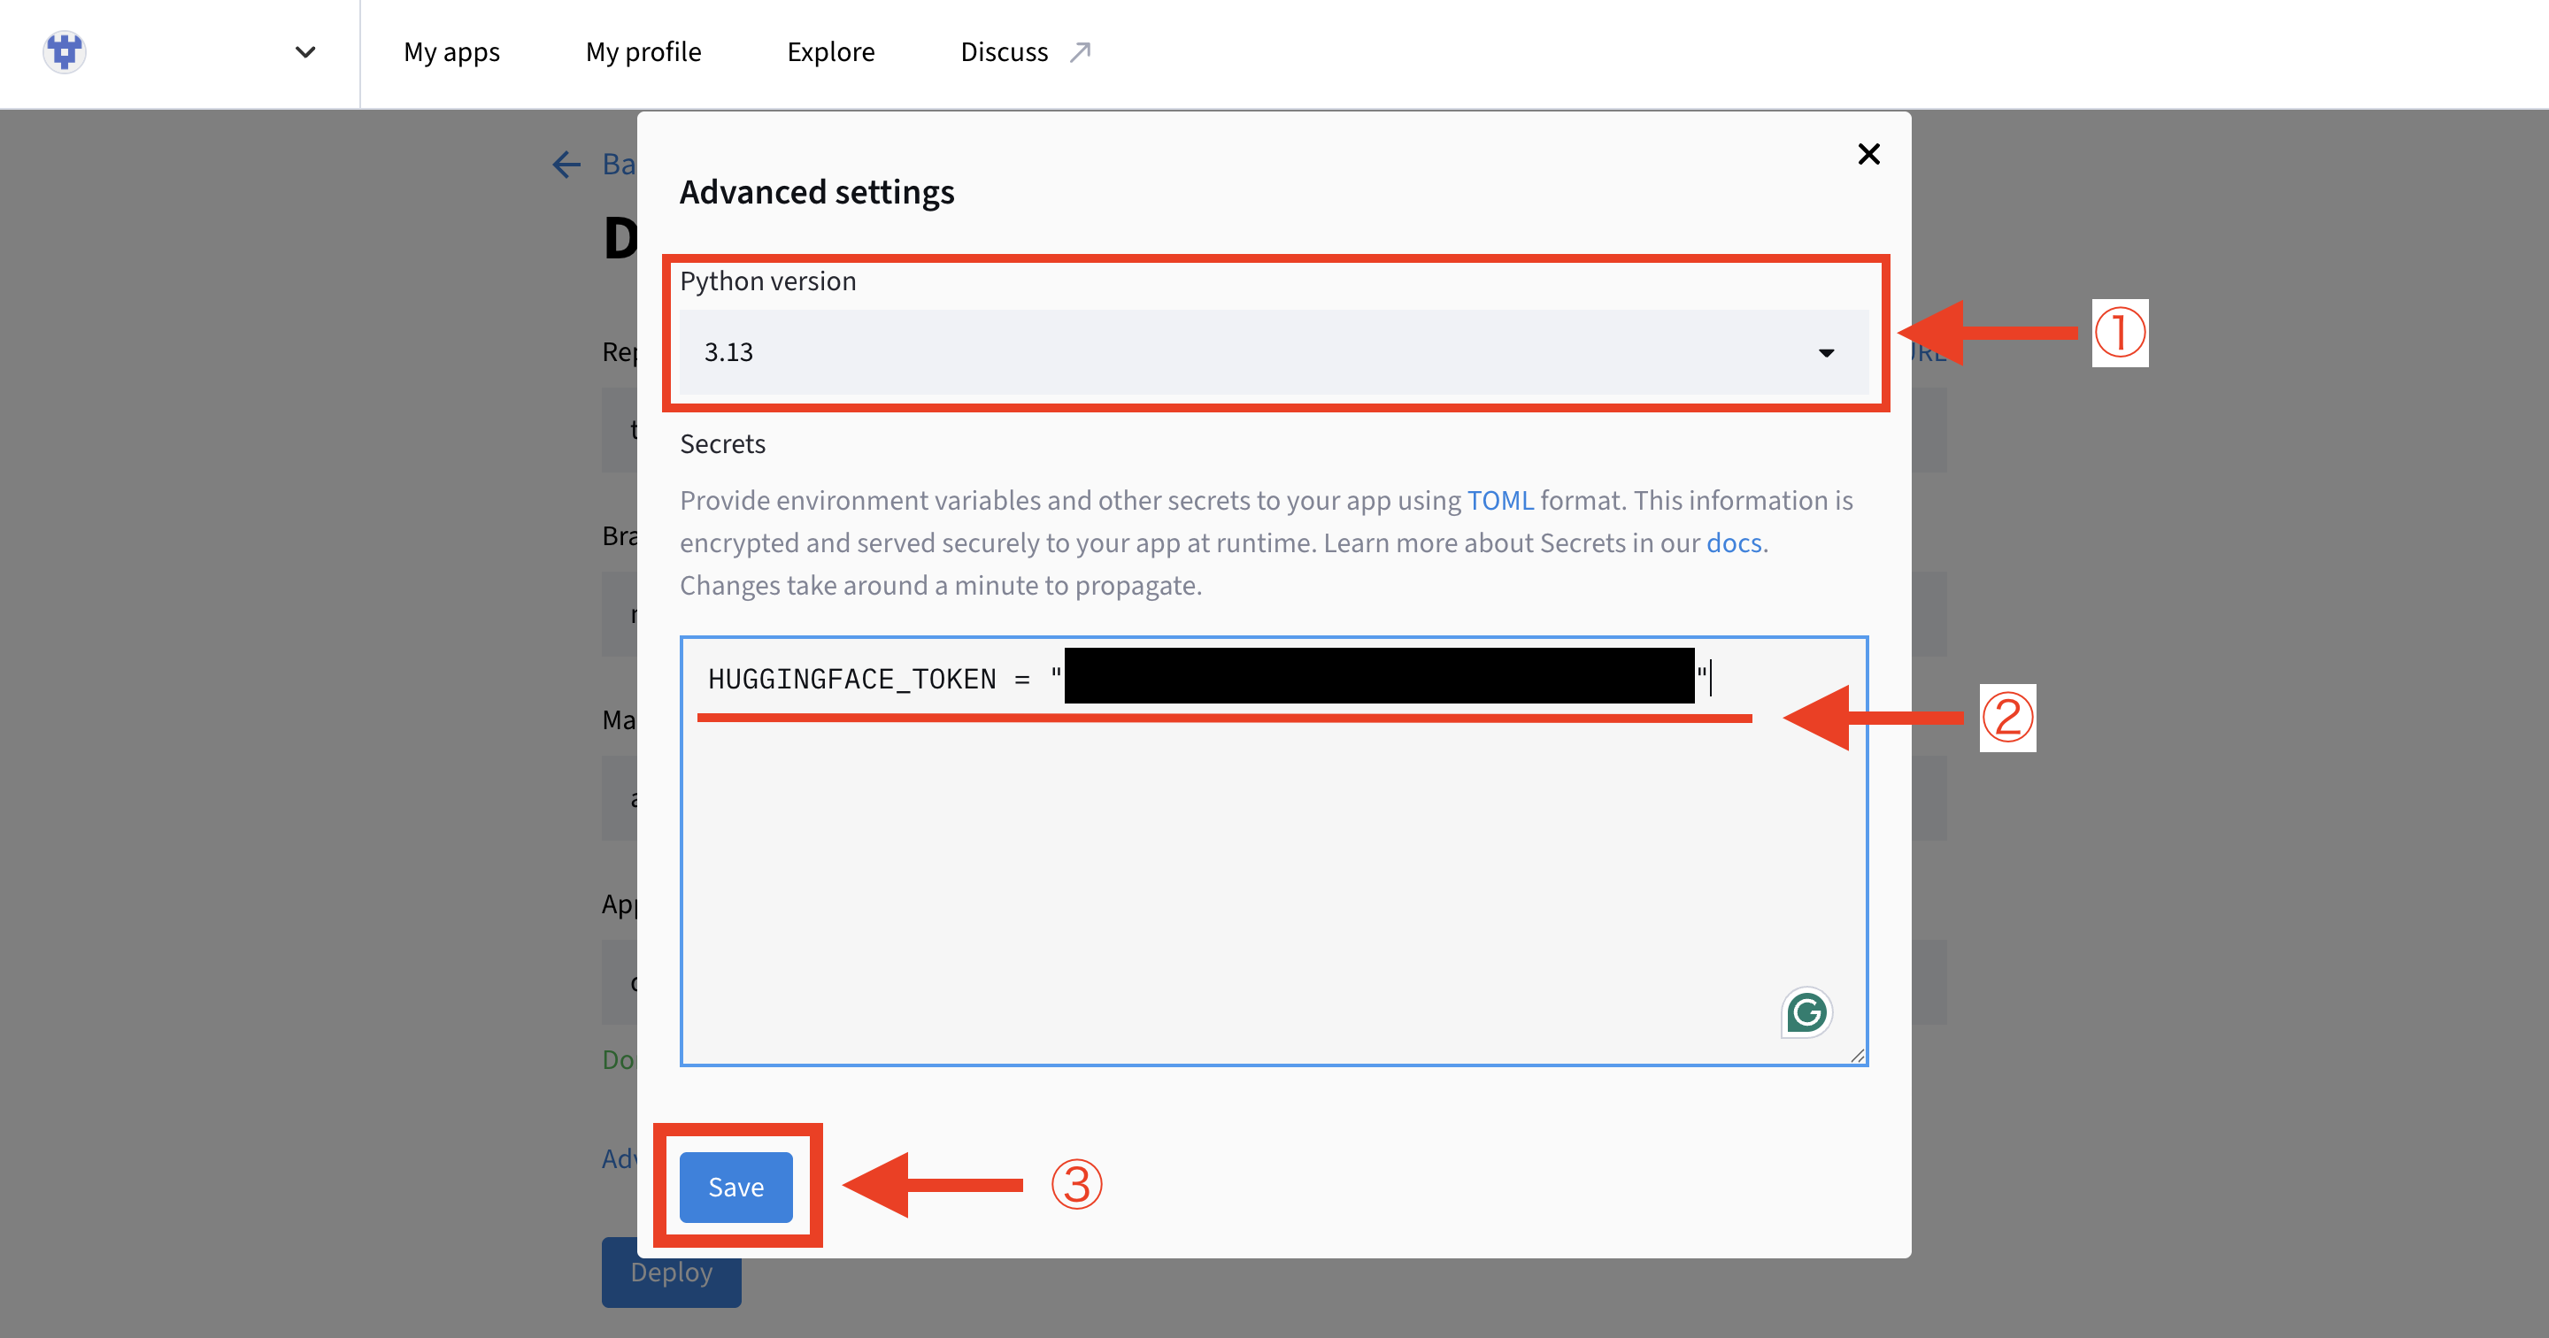This screenshot has height=1338, width=2549.
Task: Open the Discuss forum
Action: pos(1005,50)
